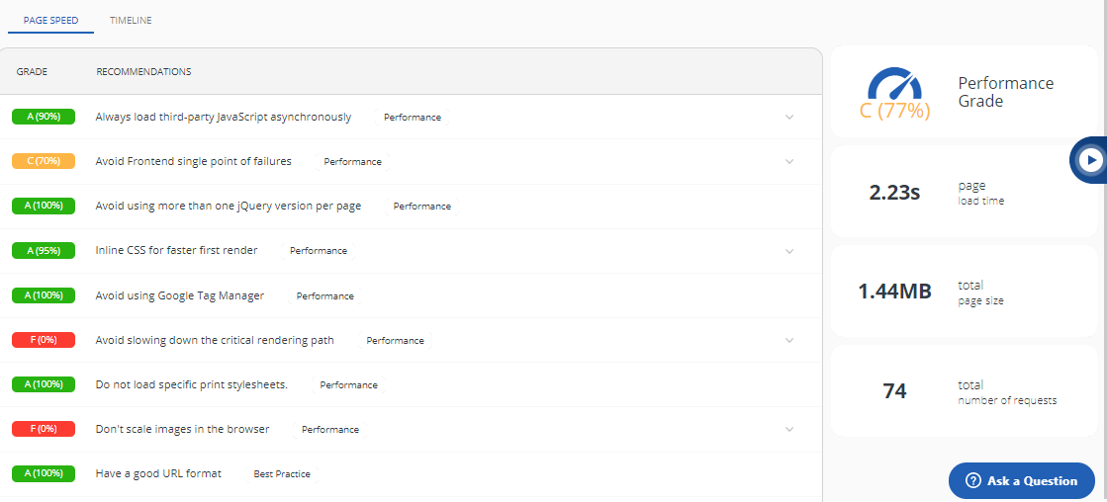The height and width of the screenshot is (502, 1107).
Task: Click the question mark icon in Ask a Question
Action: [x=973, y=481]
